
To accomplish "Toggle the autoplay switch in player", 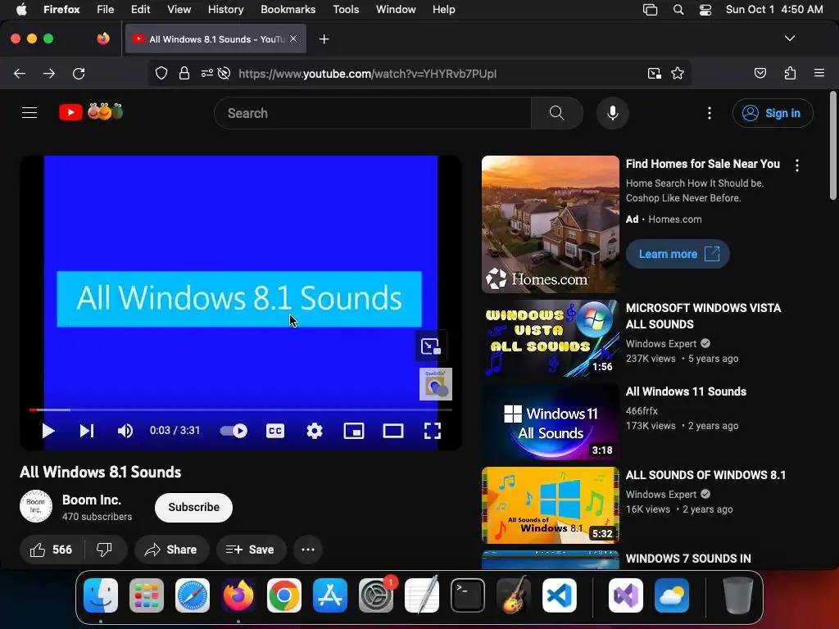I will coord(234,431).
